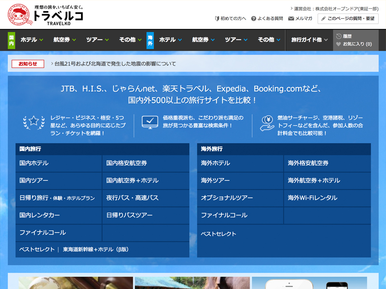Expand the domestic ホテル dropdown
Viewport: 386px width, 289px height.
click(32, 40)
